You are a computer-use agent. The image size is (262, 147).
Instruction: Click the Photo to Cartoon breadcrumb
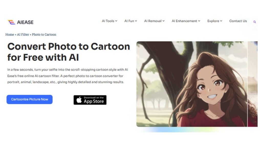[x=44, y=34]
